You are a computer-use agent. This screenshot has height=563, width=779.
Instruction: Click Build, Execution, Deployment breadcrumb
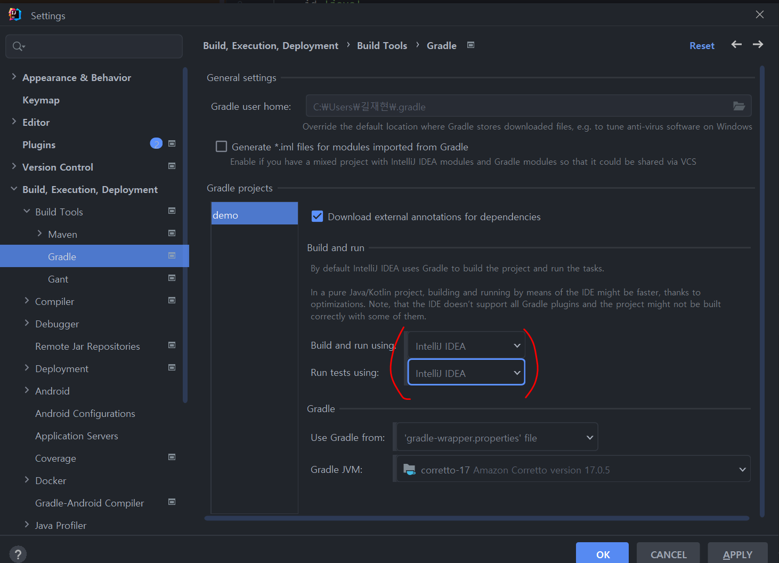(x=271, y=46)
